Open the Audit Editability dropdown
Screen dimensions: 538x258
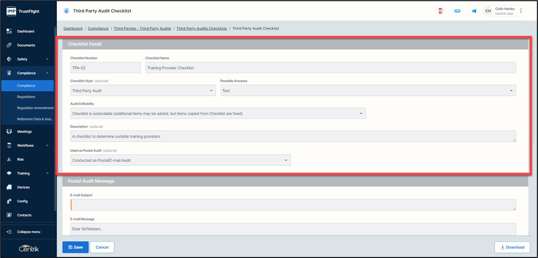[x=218, y=113]
